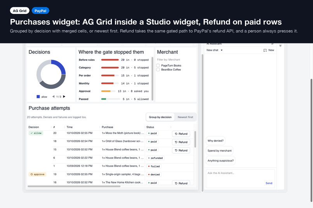This screenshot has height=208, width=313.
Task: Refund the Orbit of Glass purchase #18
Action: click(181, 142)
